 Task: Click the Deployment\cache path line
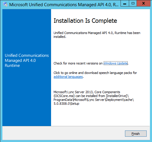[x=94, y=100]
